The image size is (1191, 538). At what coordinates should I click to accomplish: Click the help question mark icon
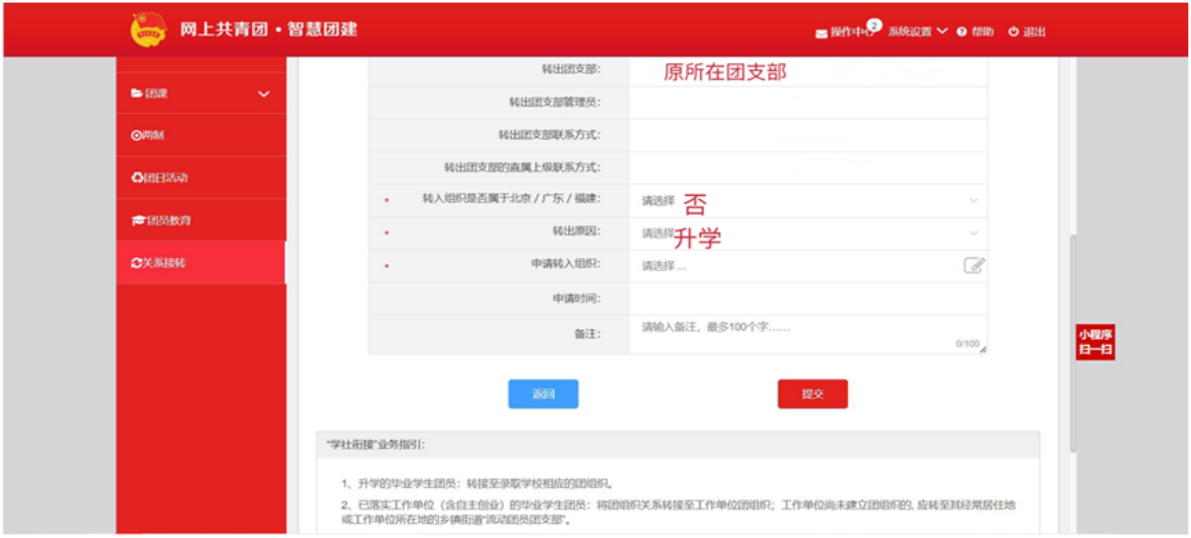point(961,32)
